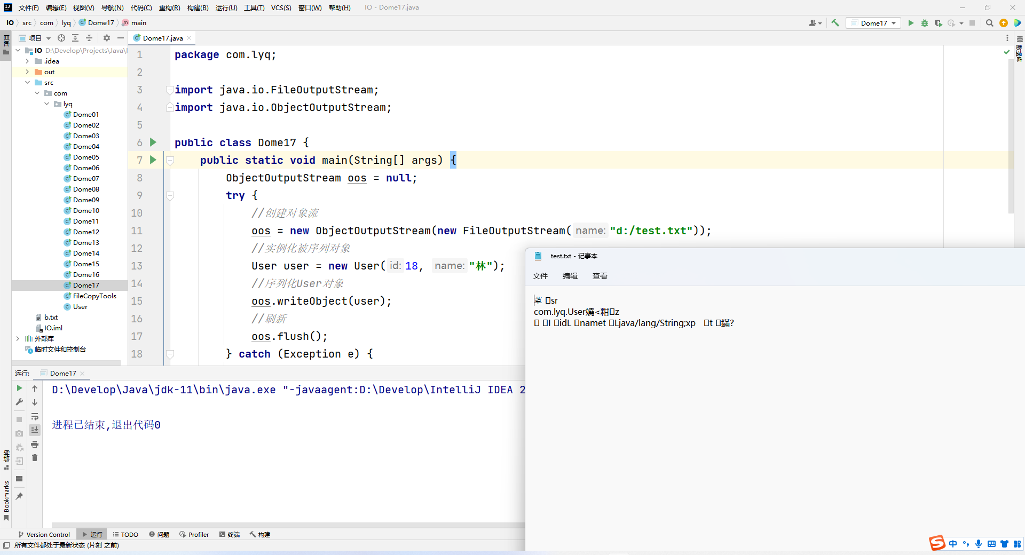The height and width of the screenshot is (555, 1025).
Task: Click the Run panel layout icon
Action: pyautogui.click(x=19, y=479)
